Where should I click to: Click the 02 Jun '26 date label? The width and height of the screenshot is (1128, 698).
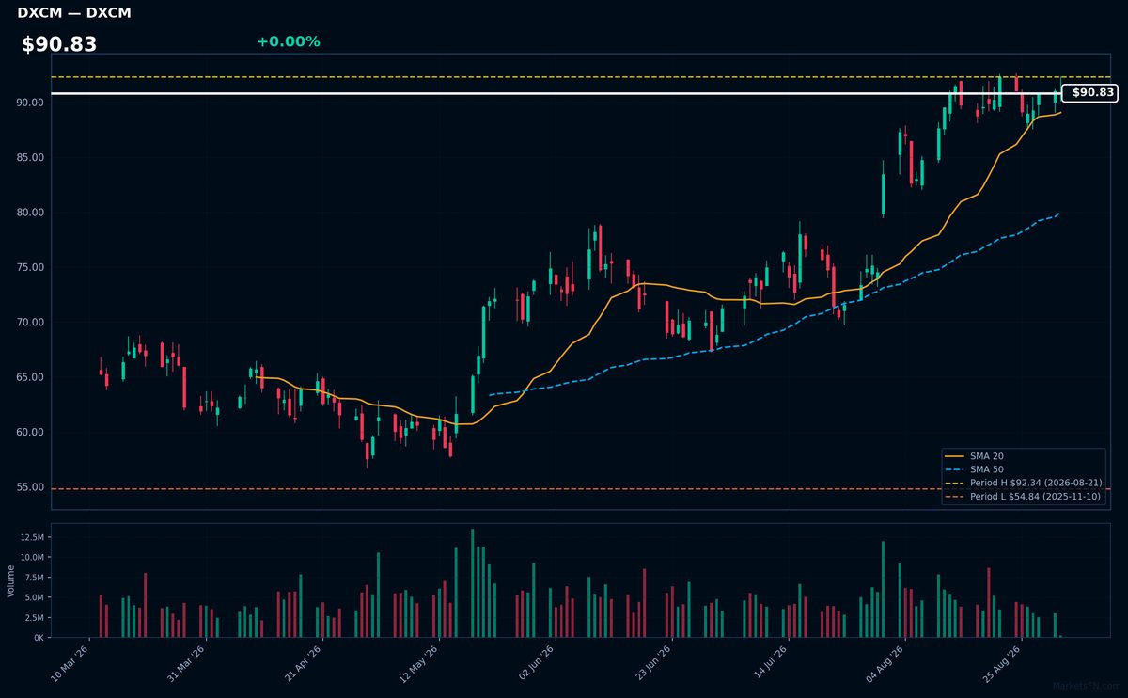[536, 664]
